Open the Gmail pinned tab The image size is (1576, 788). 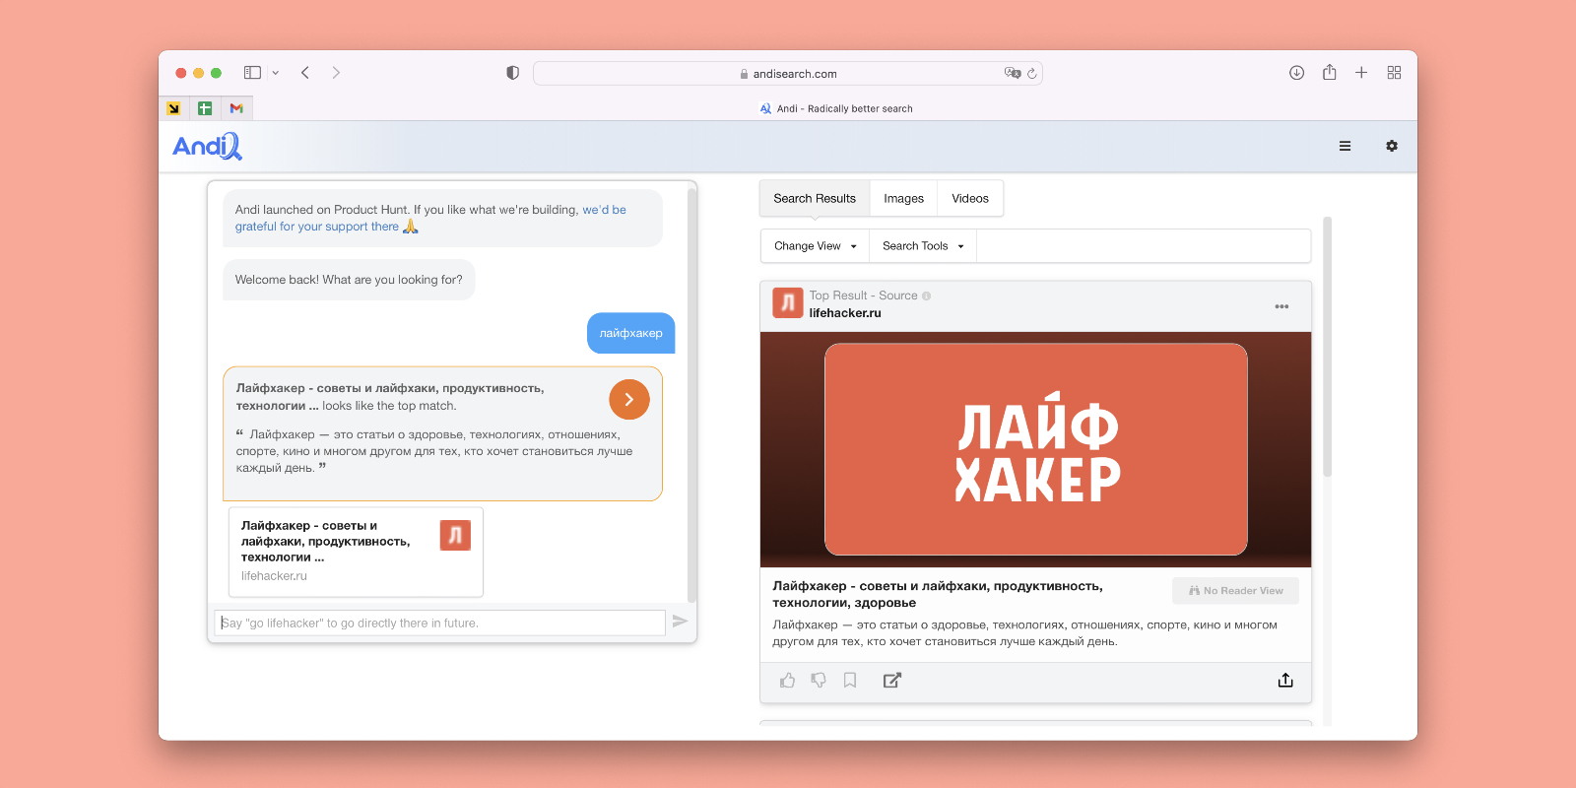click(x=236, y=108)
